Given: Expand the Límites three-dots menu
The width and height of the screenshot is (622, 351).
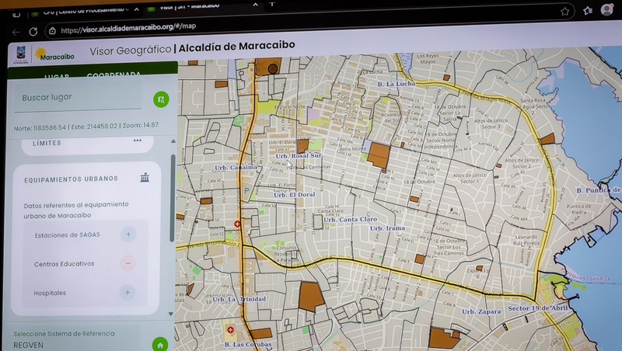Looking at the screenshot, I should [x=138, y=141].
